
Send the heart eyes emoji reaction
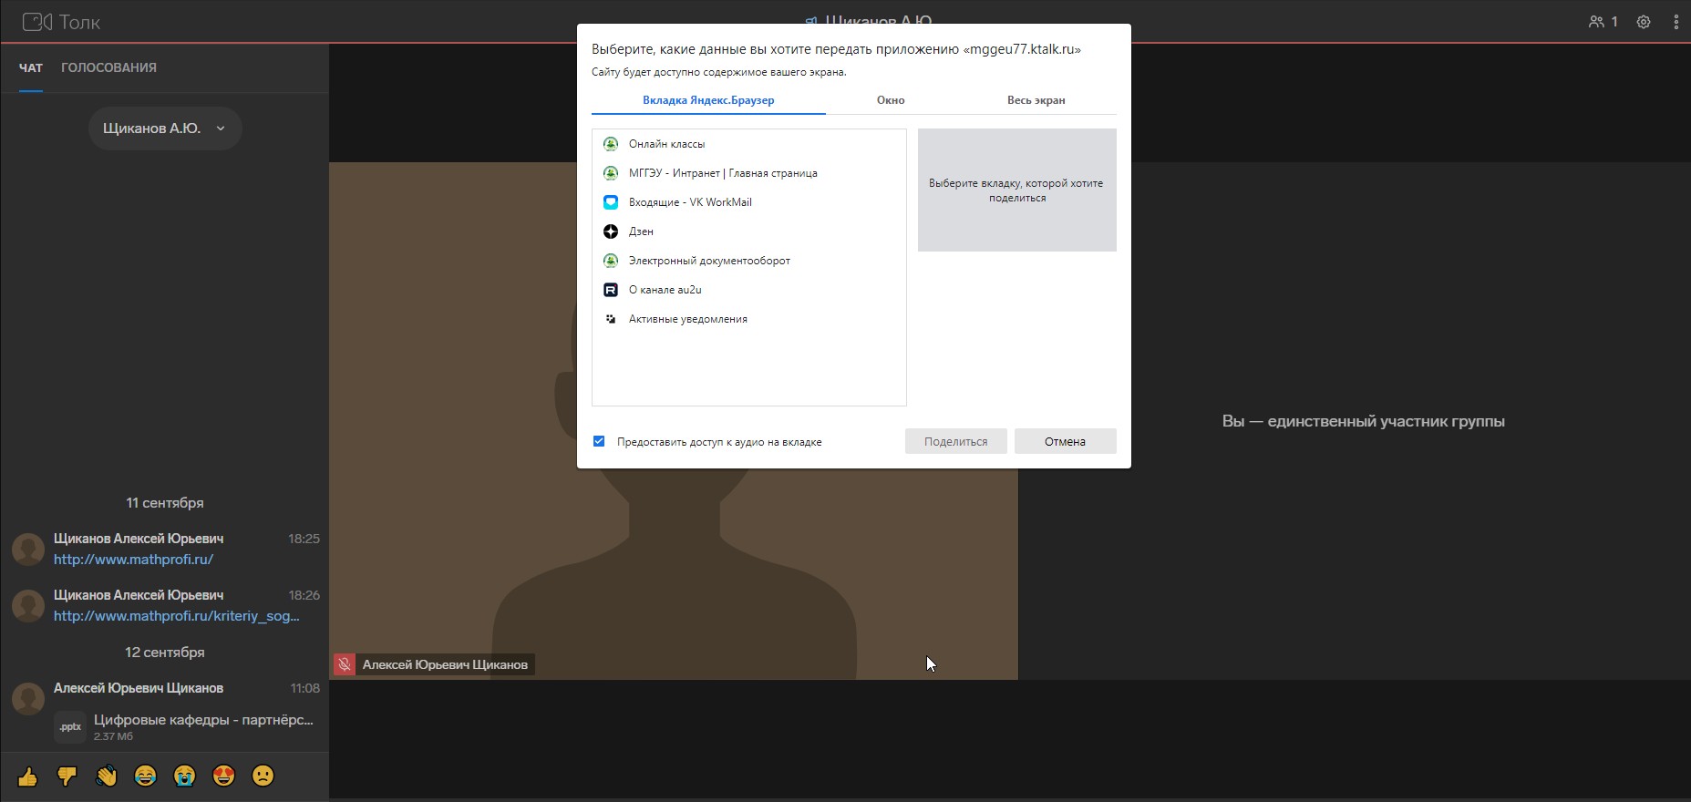(x=223, y=776)
